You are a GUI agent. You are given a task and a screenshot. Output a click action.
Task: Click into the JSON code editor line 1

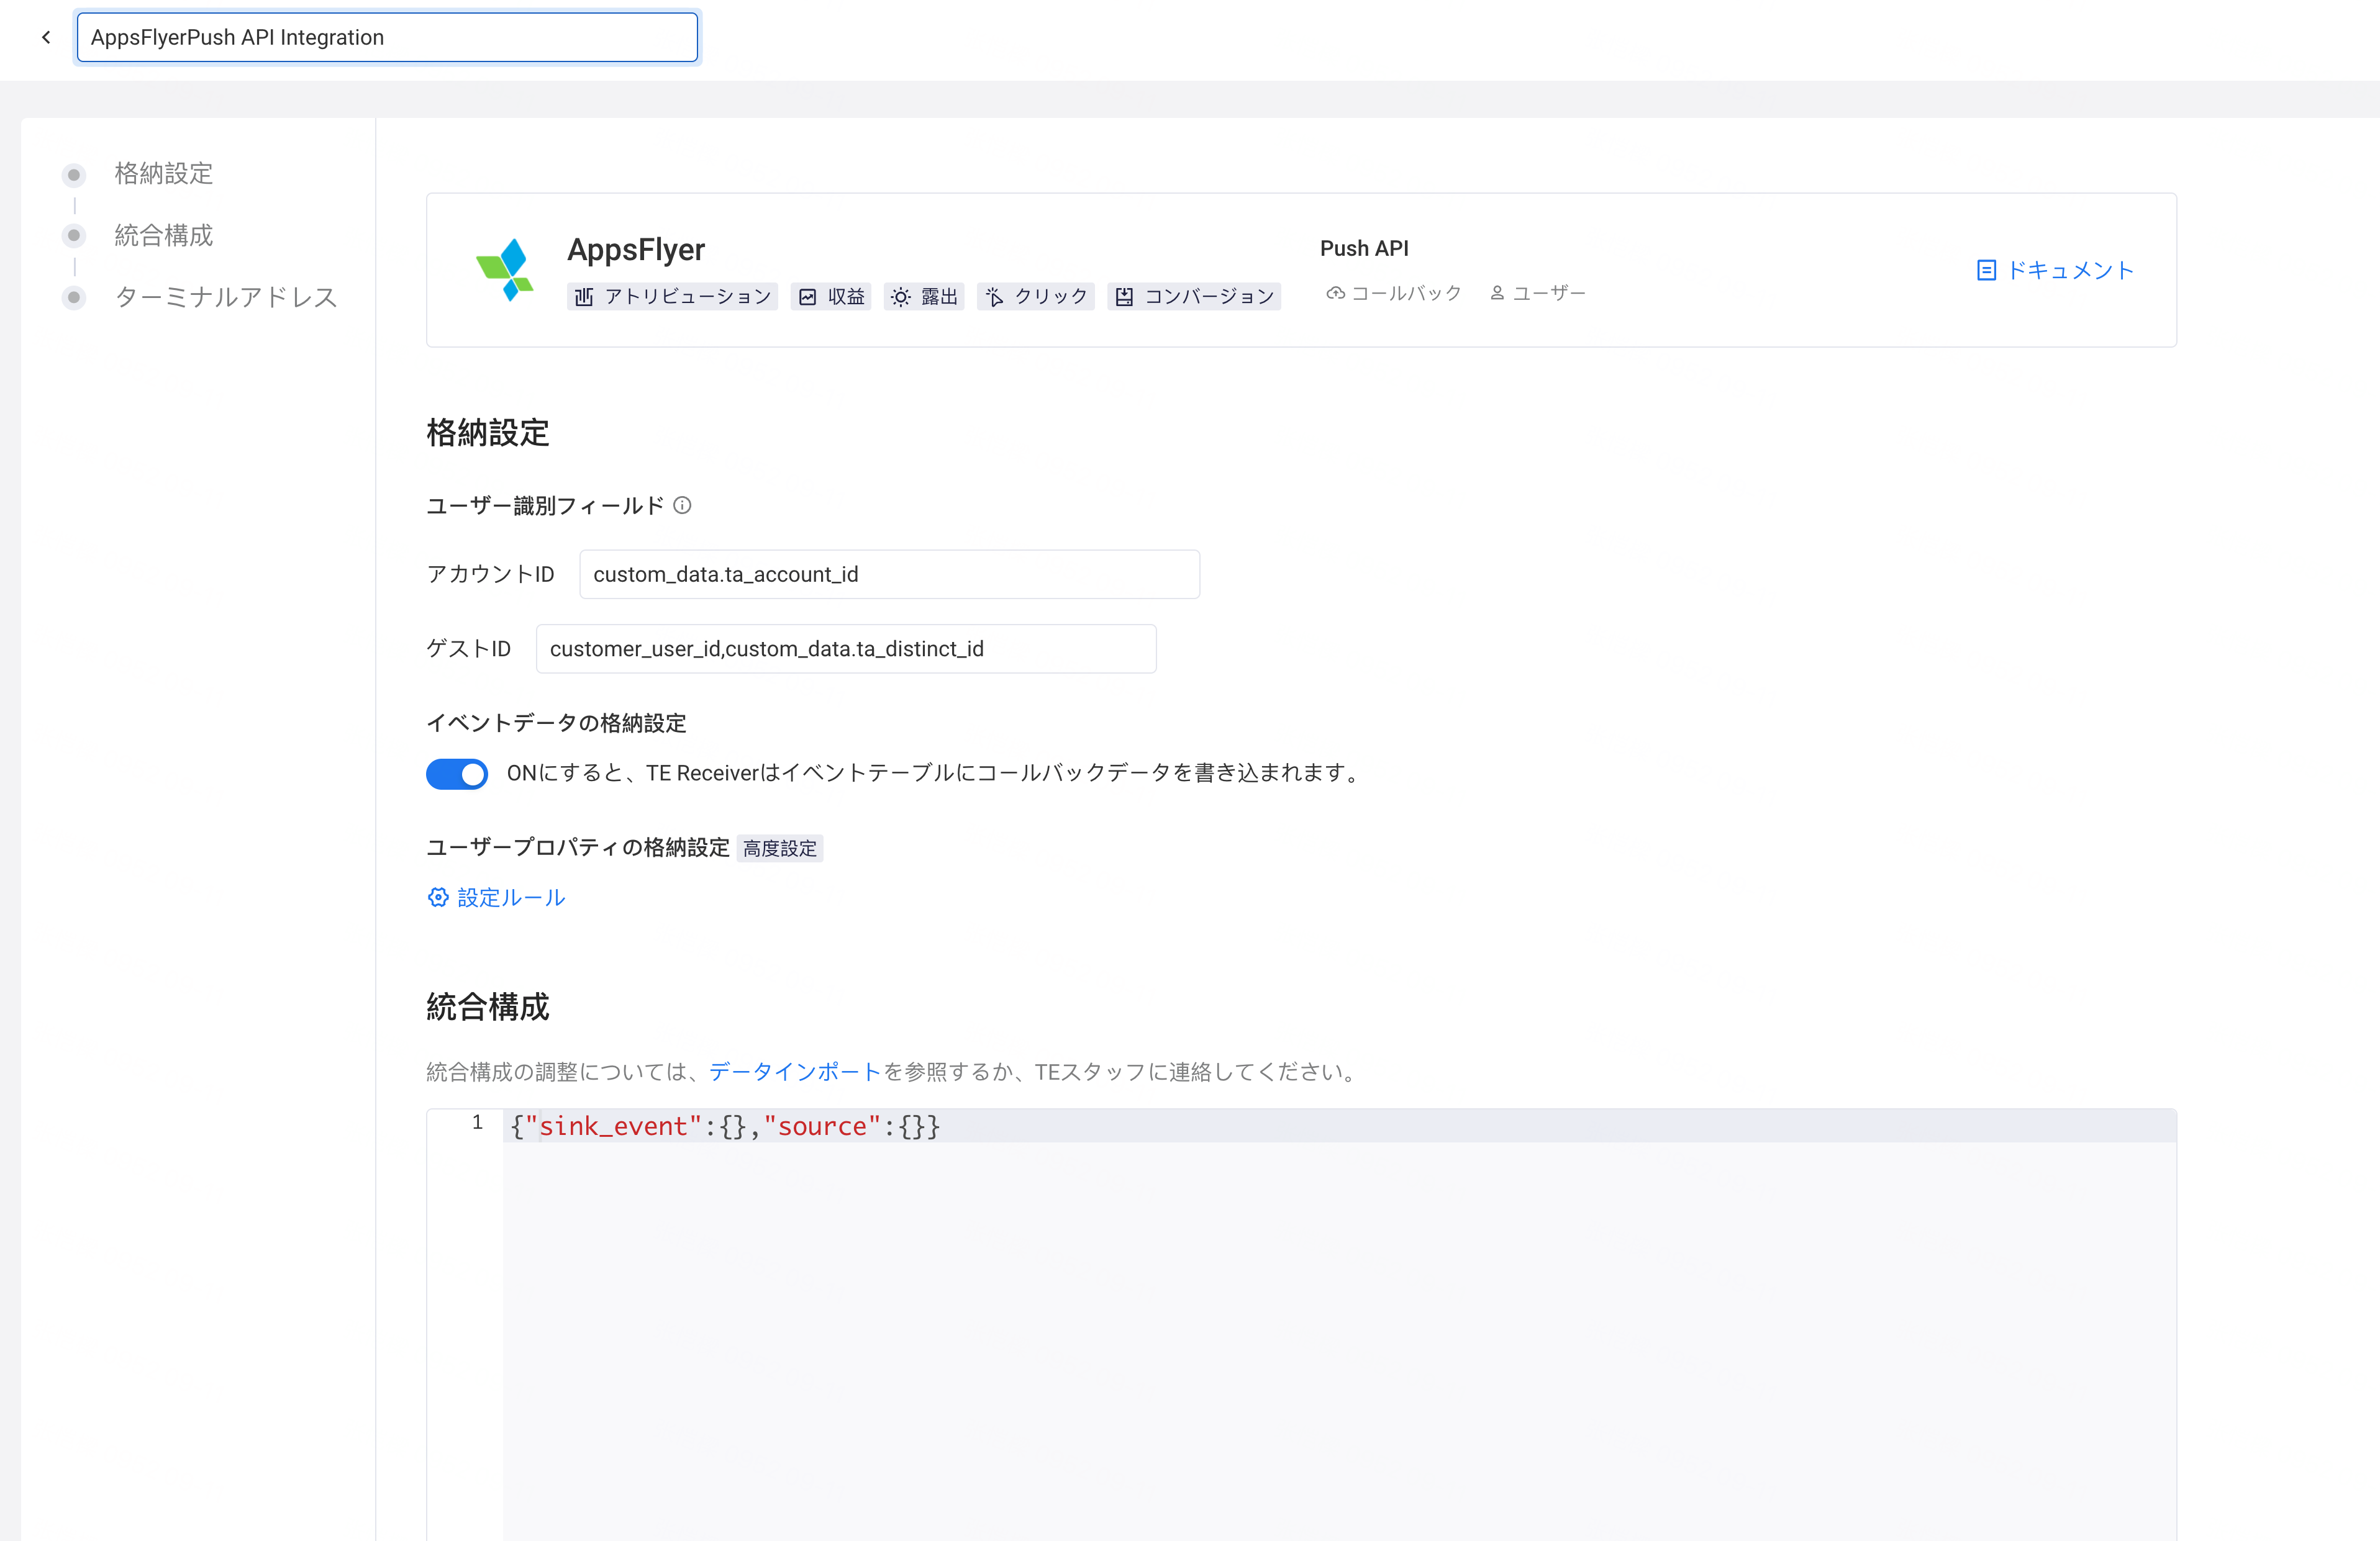(1339, 1126)
